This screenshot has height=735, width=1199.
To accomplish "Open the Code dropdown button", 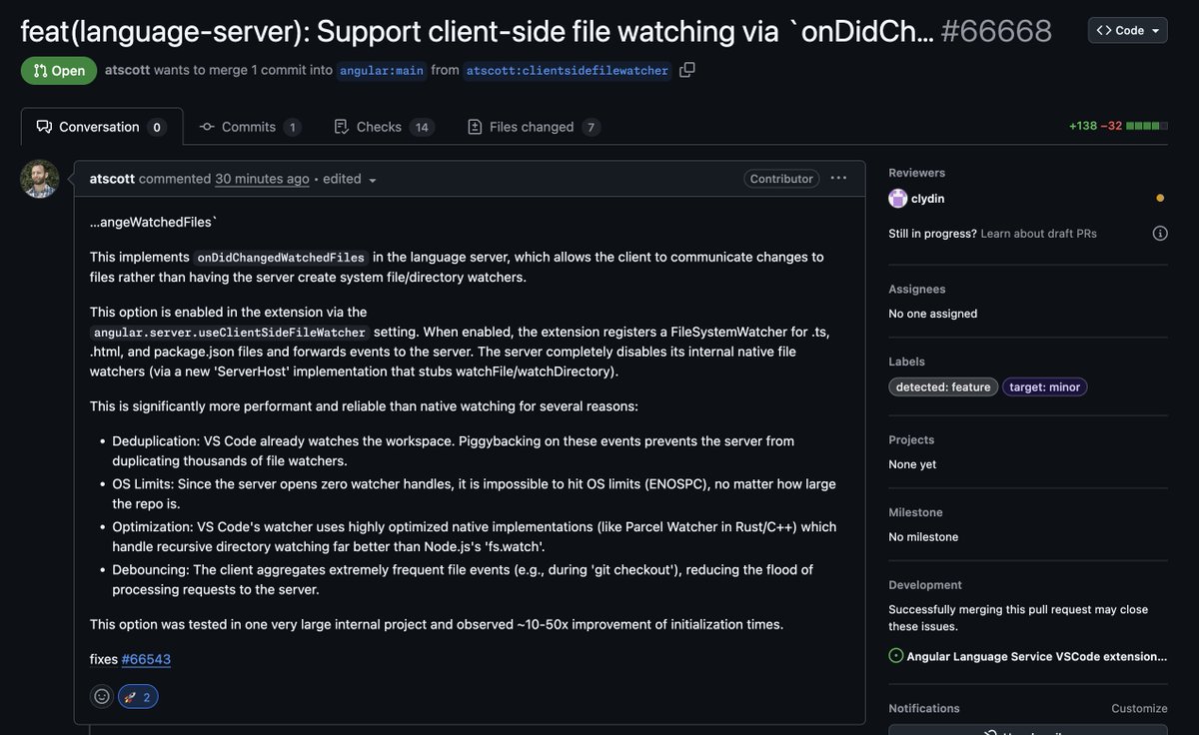I will (1127, 30).
